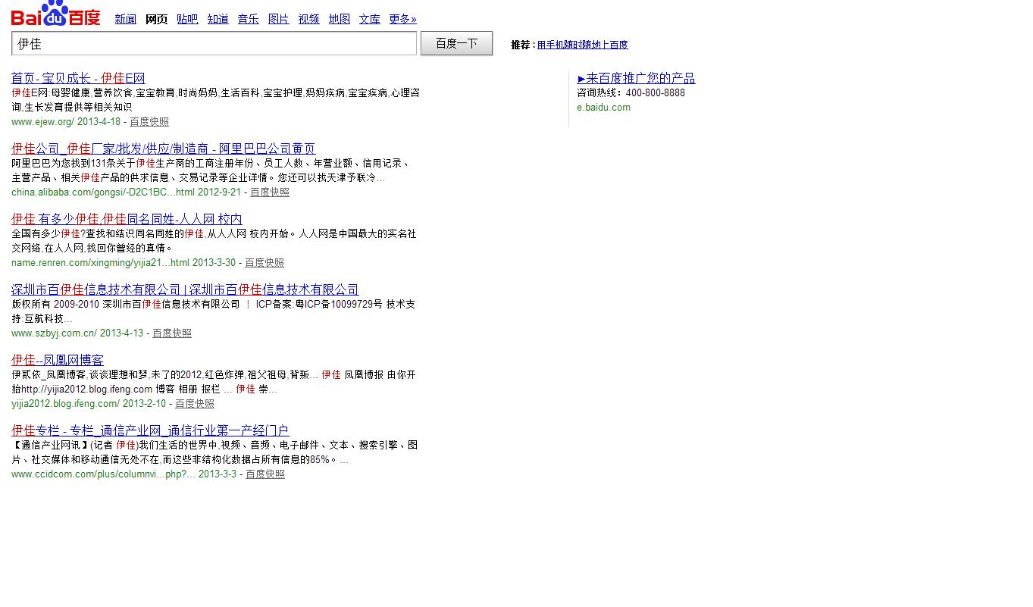Open the 来百度推广您的产品 ad link

click(x=637, y=78)
